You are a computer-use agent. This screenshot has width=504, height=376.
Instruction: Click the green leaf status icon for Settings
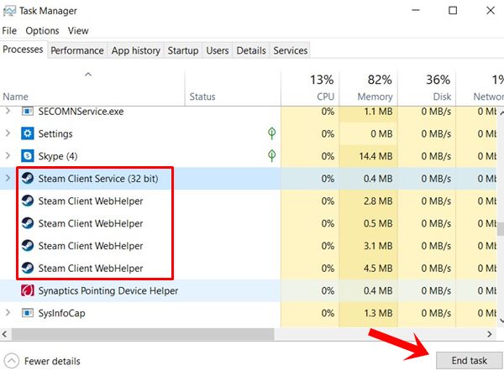[x=271, y=133]
